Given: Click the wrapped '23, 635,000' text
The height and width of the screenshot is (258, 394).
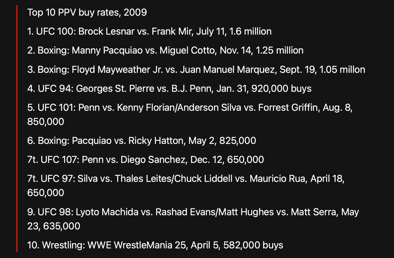Looking at the screenshot, I should point(54,226).
